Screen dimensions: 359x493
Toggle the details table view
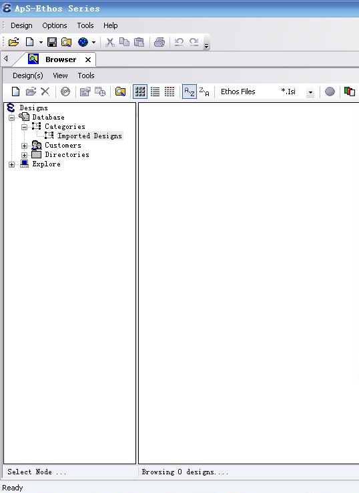pos(169,92)
